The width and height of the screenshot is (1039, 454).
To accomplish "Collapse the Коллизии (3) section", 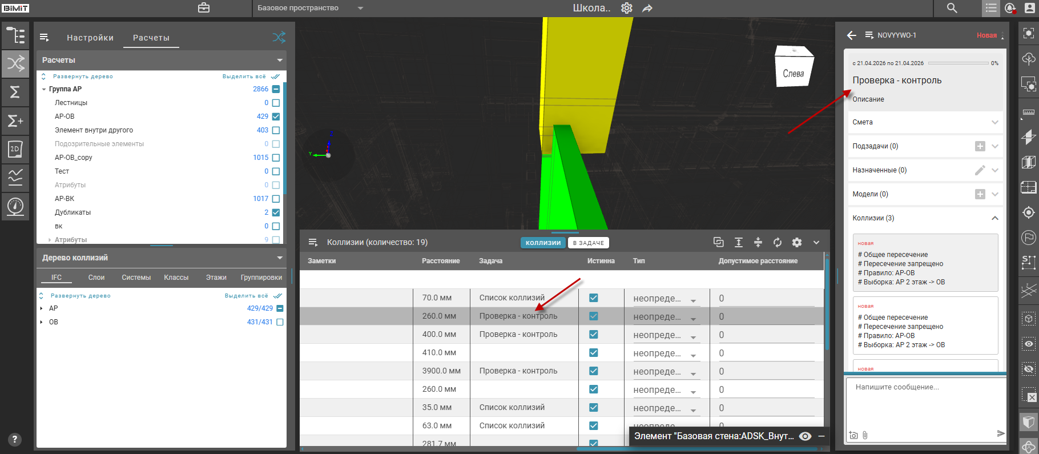I will pos(994,218).
